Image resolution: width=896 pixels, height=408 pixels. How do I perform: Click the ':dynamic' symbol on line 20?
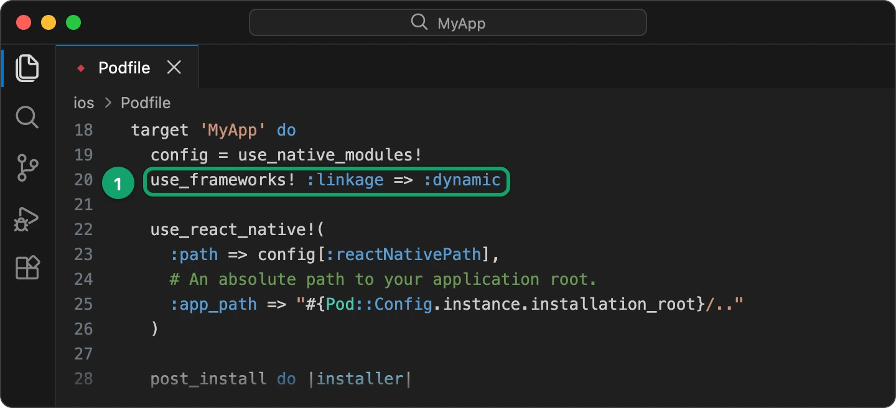(x=462, y=180)
